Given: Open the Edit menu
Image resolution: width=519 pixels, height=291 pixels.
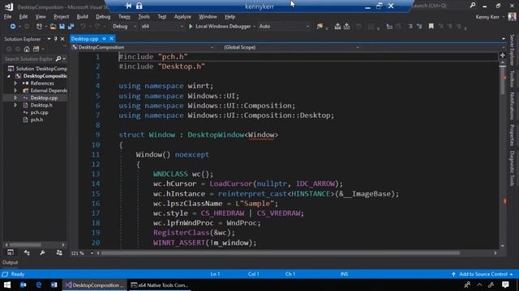Looking at the screenshot, I should tap(24, 16).
